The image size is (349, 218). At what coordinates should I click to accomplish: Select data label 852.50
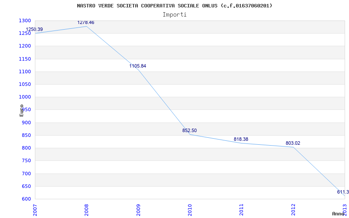[x=189, y=130]
